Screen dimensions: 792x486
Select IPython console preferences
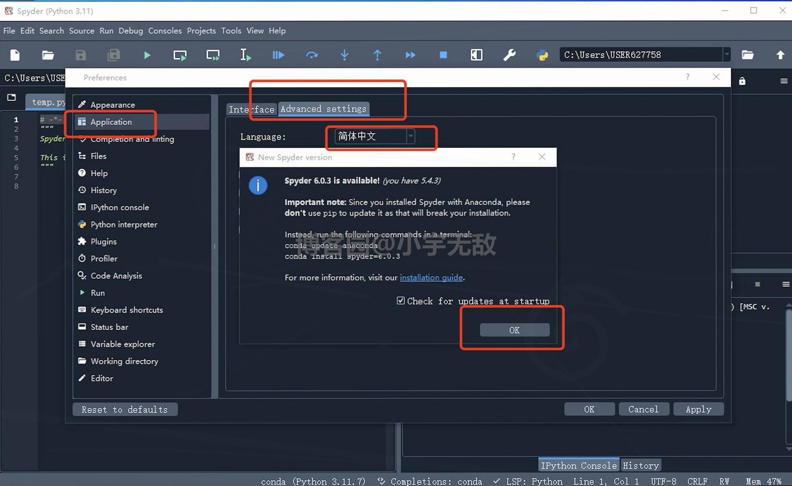coord(142,207)
